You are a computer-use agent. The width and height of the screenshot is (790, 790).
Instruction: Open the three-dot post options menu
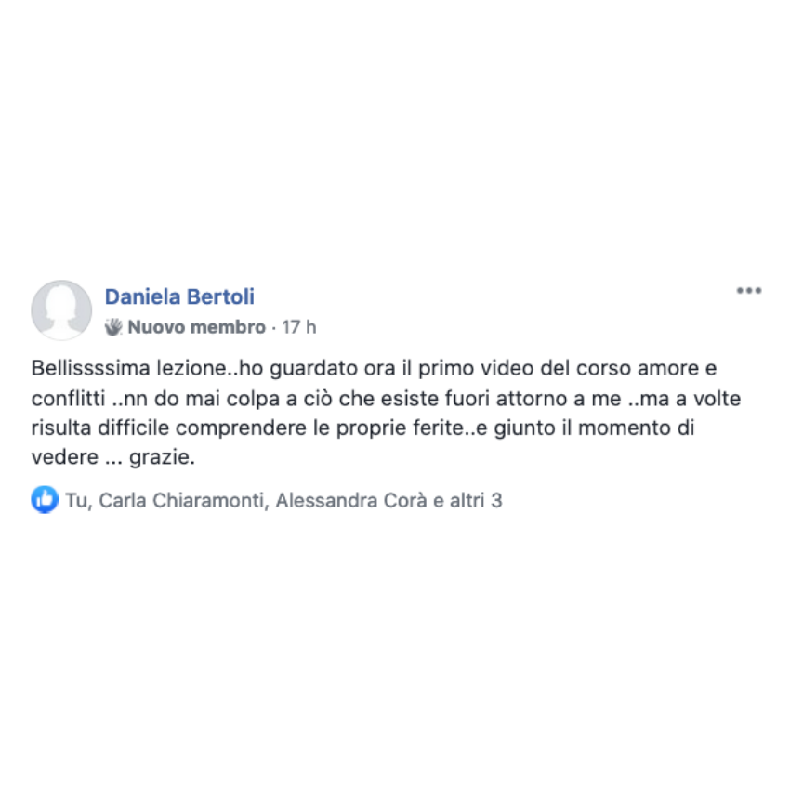[x=749, y=290]
